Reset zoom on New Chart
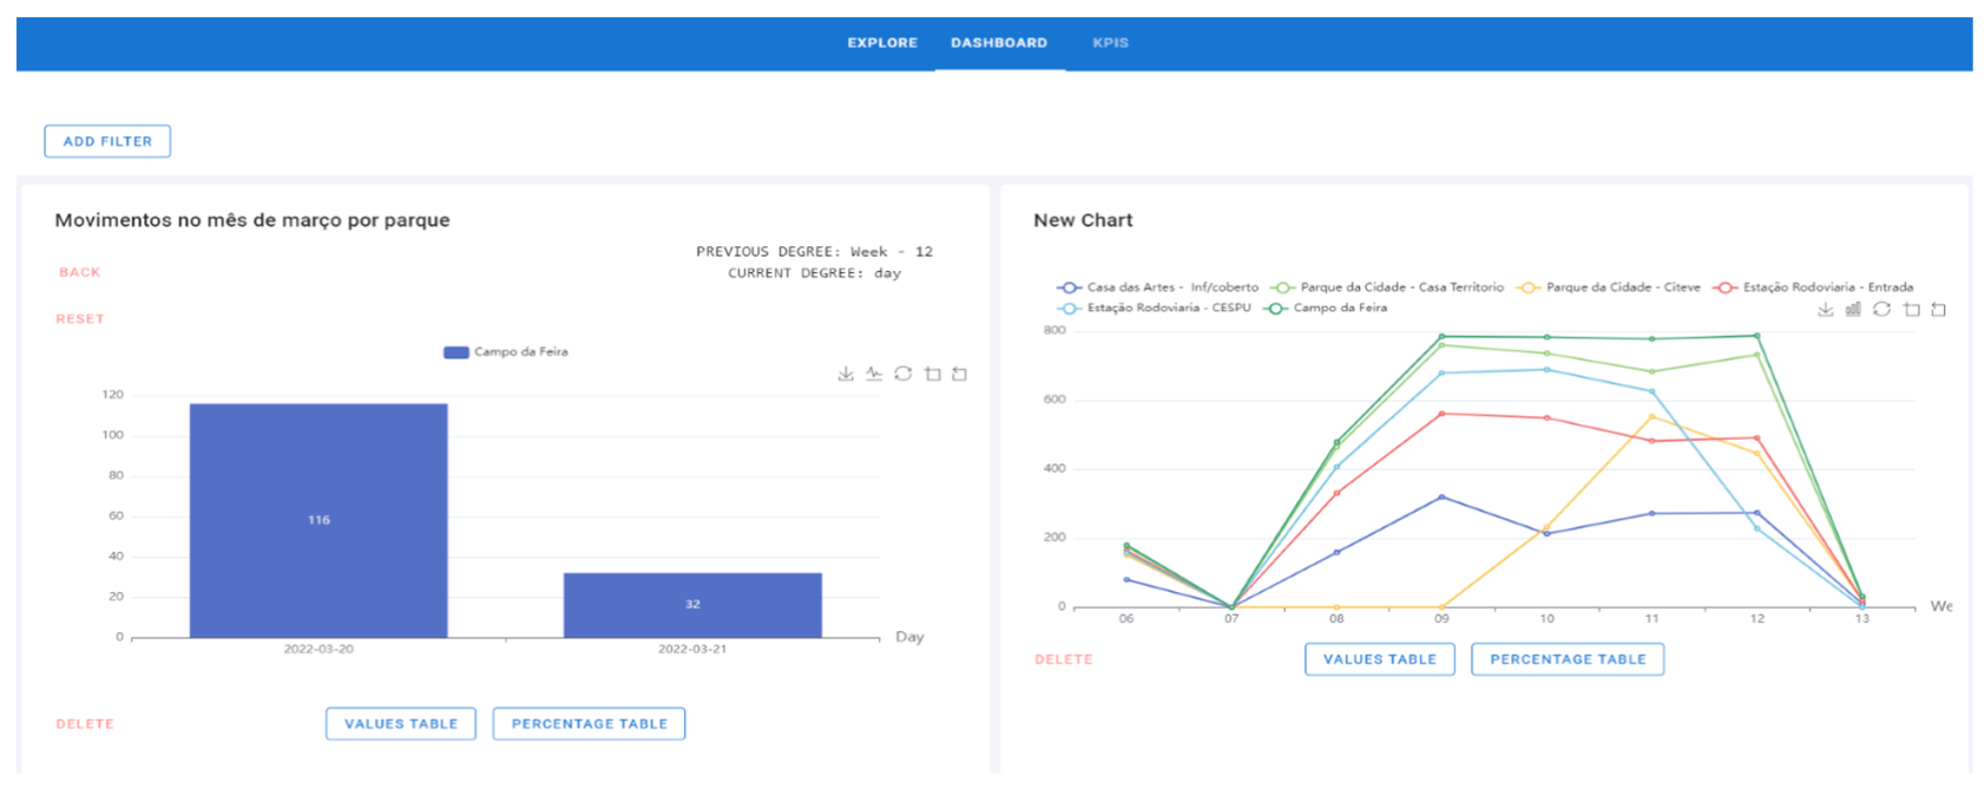Image resolution: width=1988 pixels, height=797 pixels. (x=1938, y=310)
